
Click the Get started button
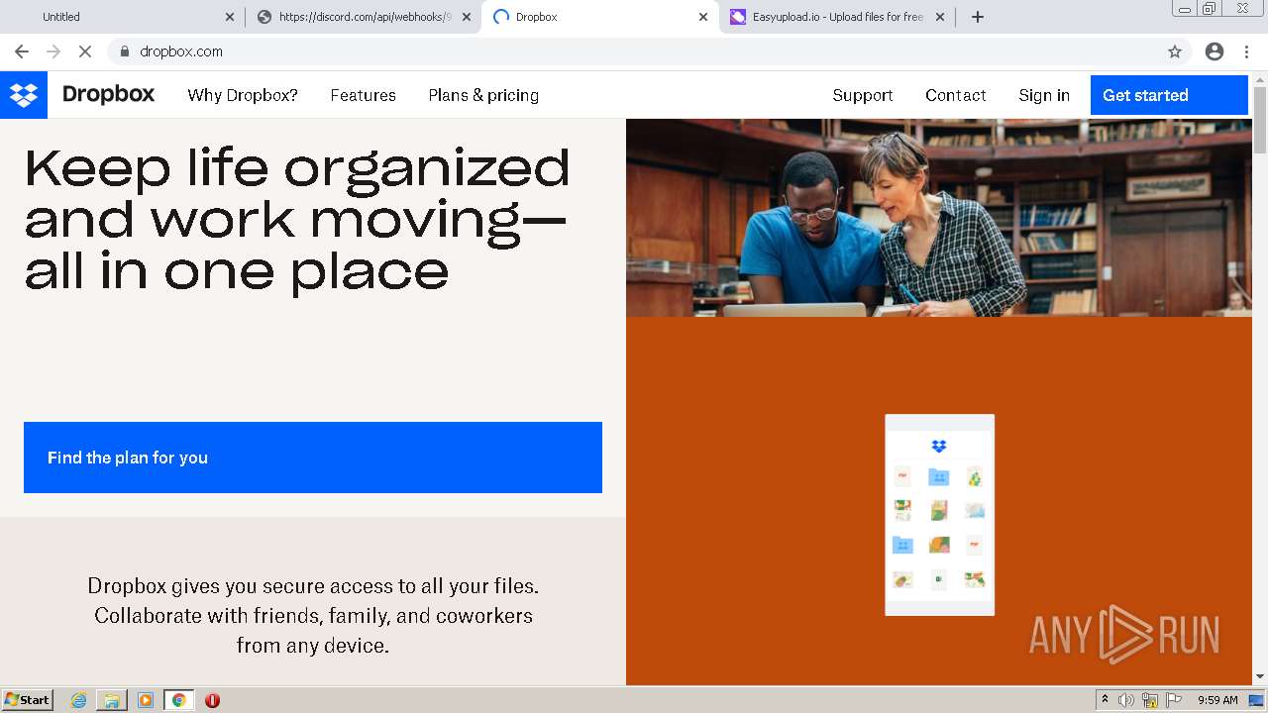click(x=1169, y=95)
